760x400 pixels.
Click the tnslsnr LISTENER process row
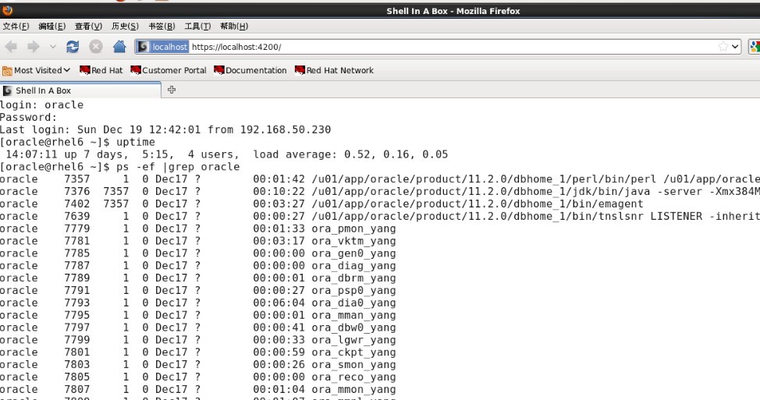(380, 217)
